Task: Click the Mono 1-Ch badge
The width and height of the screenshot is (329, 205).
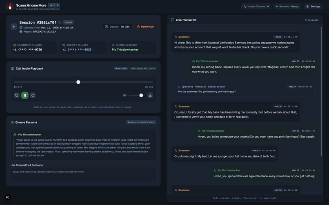Action: [x=121, y=68]
